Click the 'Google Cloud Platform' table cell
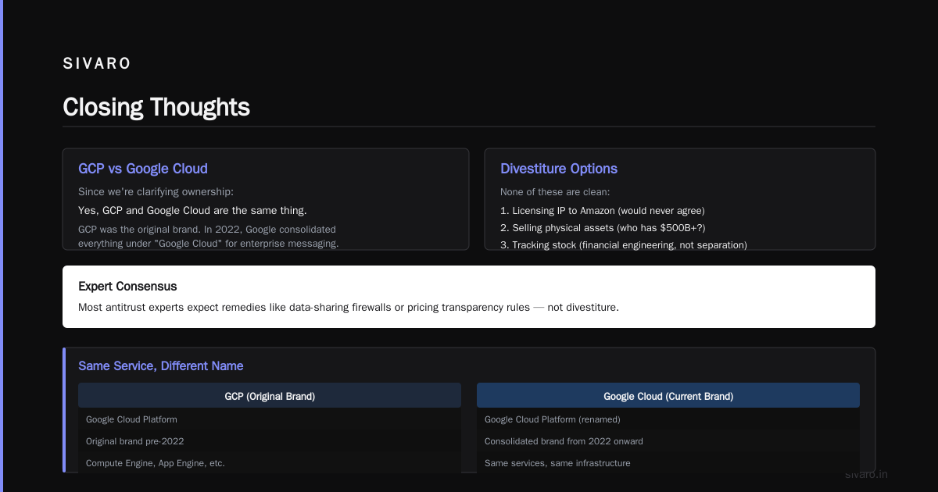 [270, 419]
